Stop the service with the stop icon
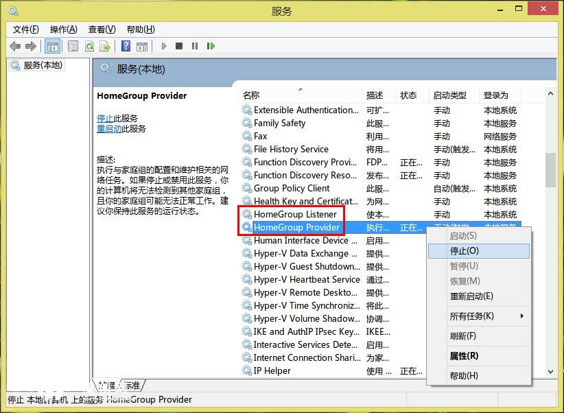Image resolution: width=564 pixels, height=413 pixels. click(180, 46)
